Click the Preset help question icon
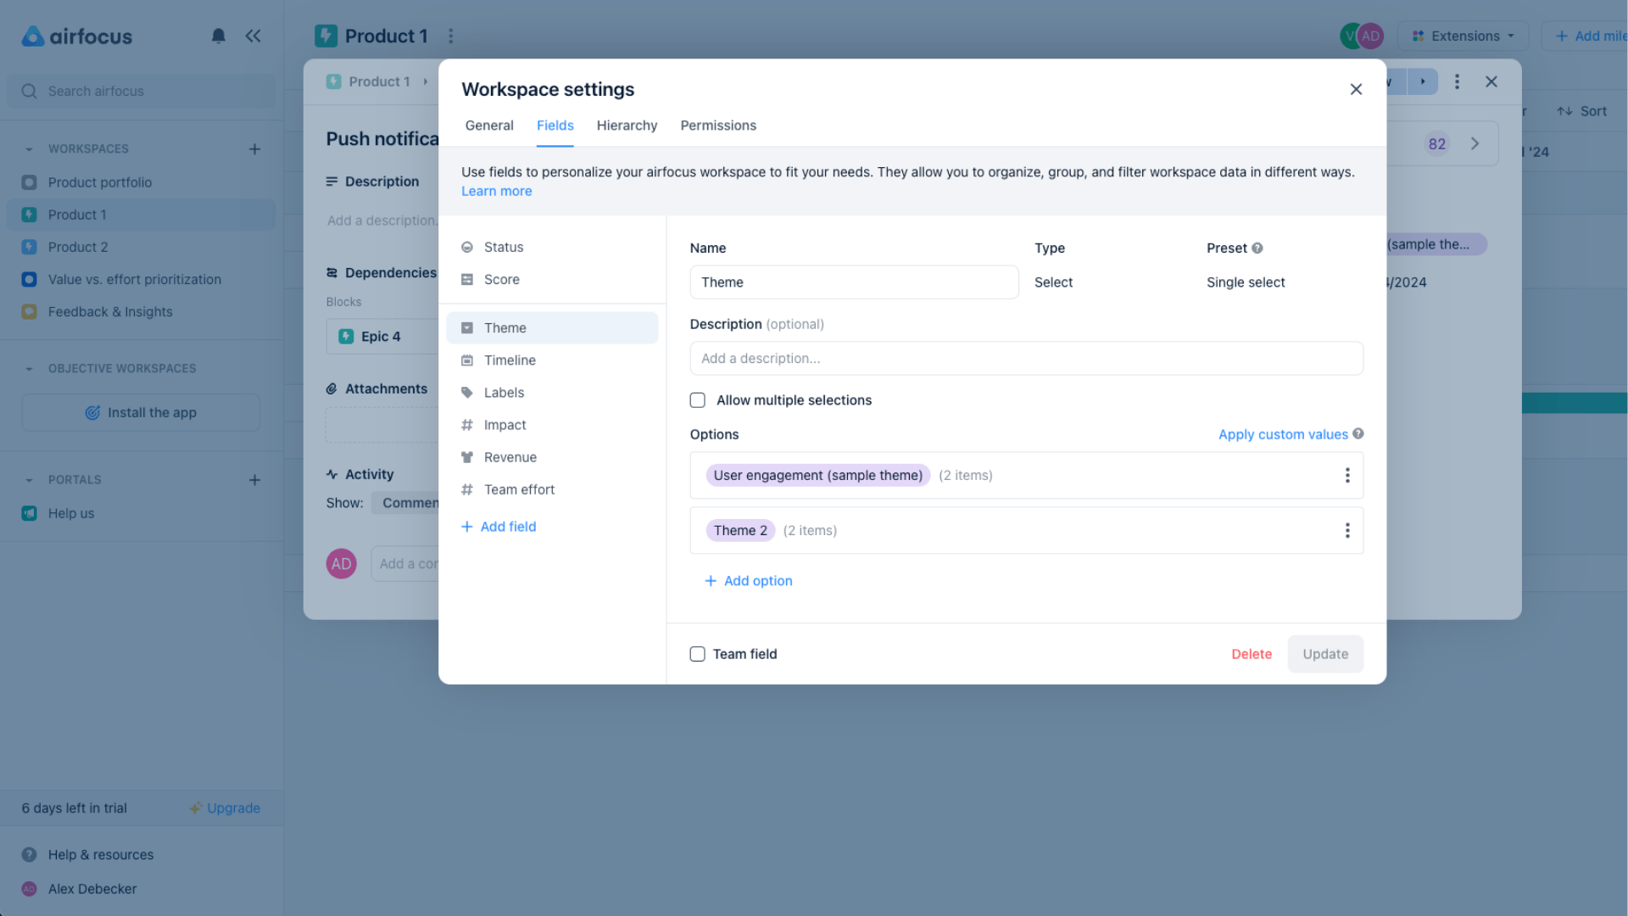1628x916 pixels. click(x=1257, y=248)
